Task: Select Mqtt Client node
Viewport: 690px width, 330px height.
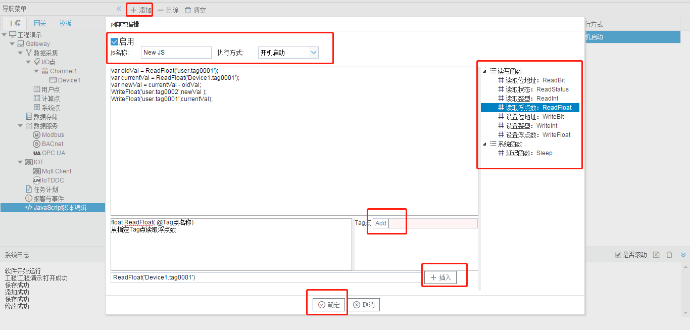Action: coord(53,171)
